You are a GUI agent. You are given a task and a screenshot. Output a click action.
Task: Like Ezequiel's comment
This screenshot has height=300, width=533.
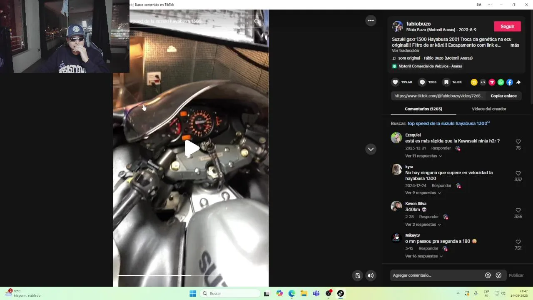click(518, 142)
